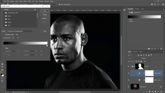The image size is (165, 93).
Task: Enable Reverse checkbox in Properties
Action: point(128,21)
